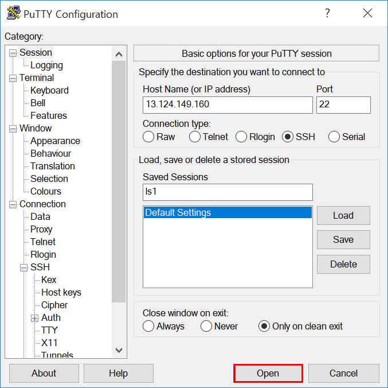The image size is (388, 388).
Task: Open the Kex category
Action: point(49,280)
